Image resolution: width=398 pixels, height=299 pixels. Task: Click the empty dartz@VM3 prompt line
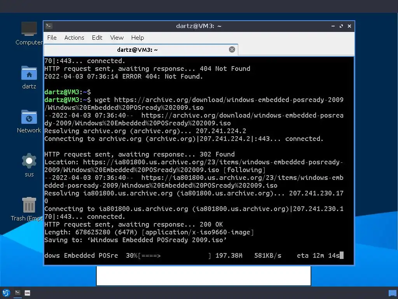click(x=68, y=92)
